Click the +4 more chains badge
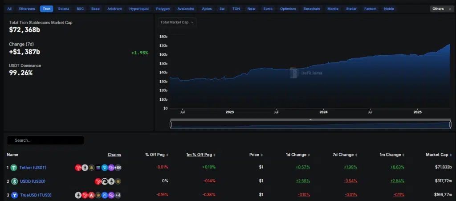The width and height of the screenshot is (456, 201). pos(118,195)
